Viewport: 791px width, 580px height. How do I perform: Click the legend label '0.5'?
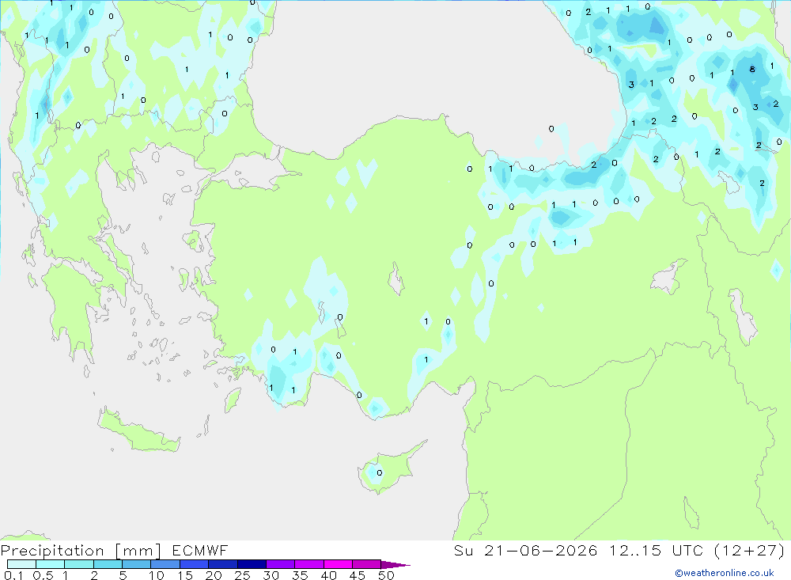[43, 575]
